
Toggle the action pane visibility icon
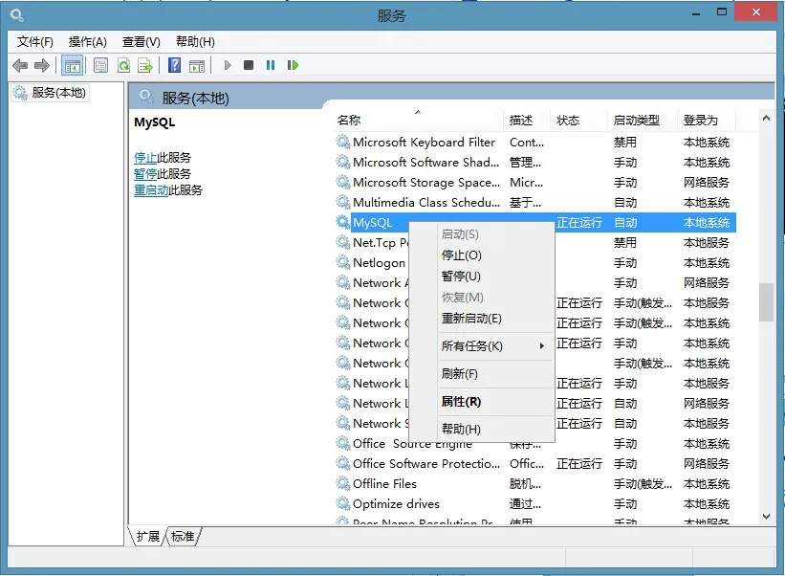(x=195, y=65)
